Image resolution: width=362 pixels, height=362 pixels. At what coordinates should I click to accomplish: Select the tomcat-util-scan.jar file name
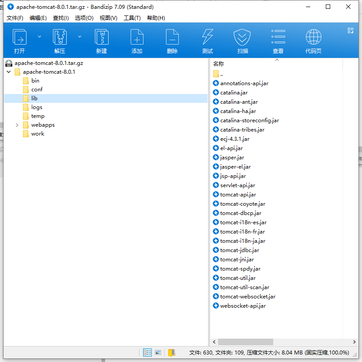(x=245, y=287)
